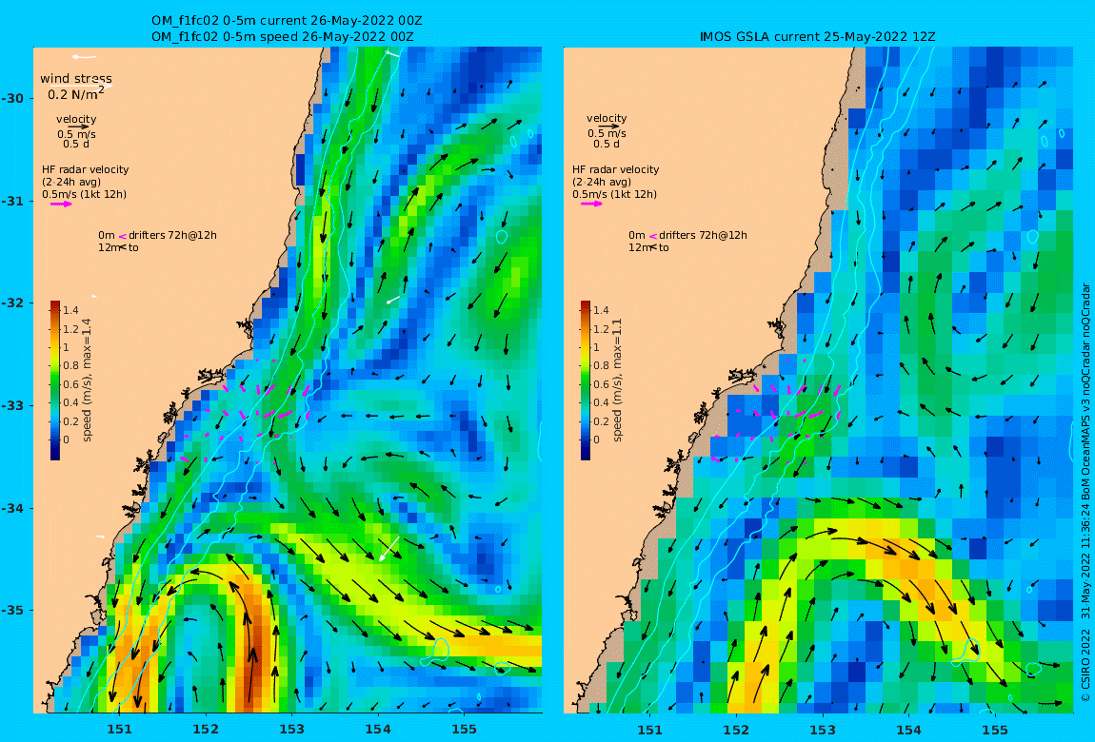Click the right map speed color bar

click(x=586, y=381)
